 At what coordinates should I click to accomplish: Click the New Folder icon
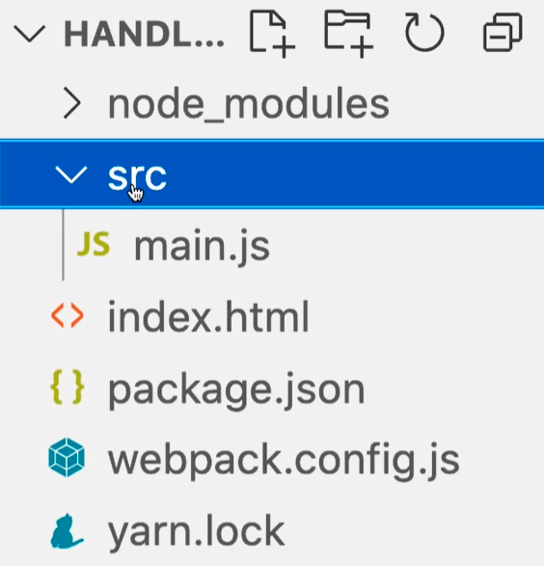click(349, 35)
